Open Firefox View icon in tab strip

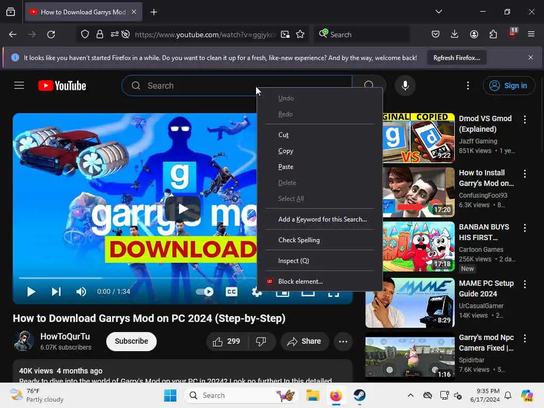(11, 12)
